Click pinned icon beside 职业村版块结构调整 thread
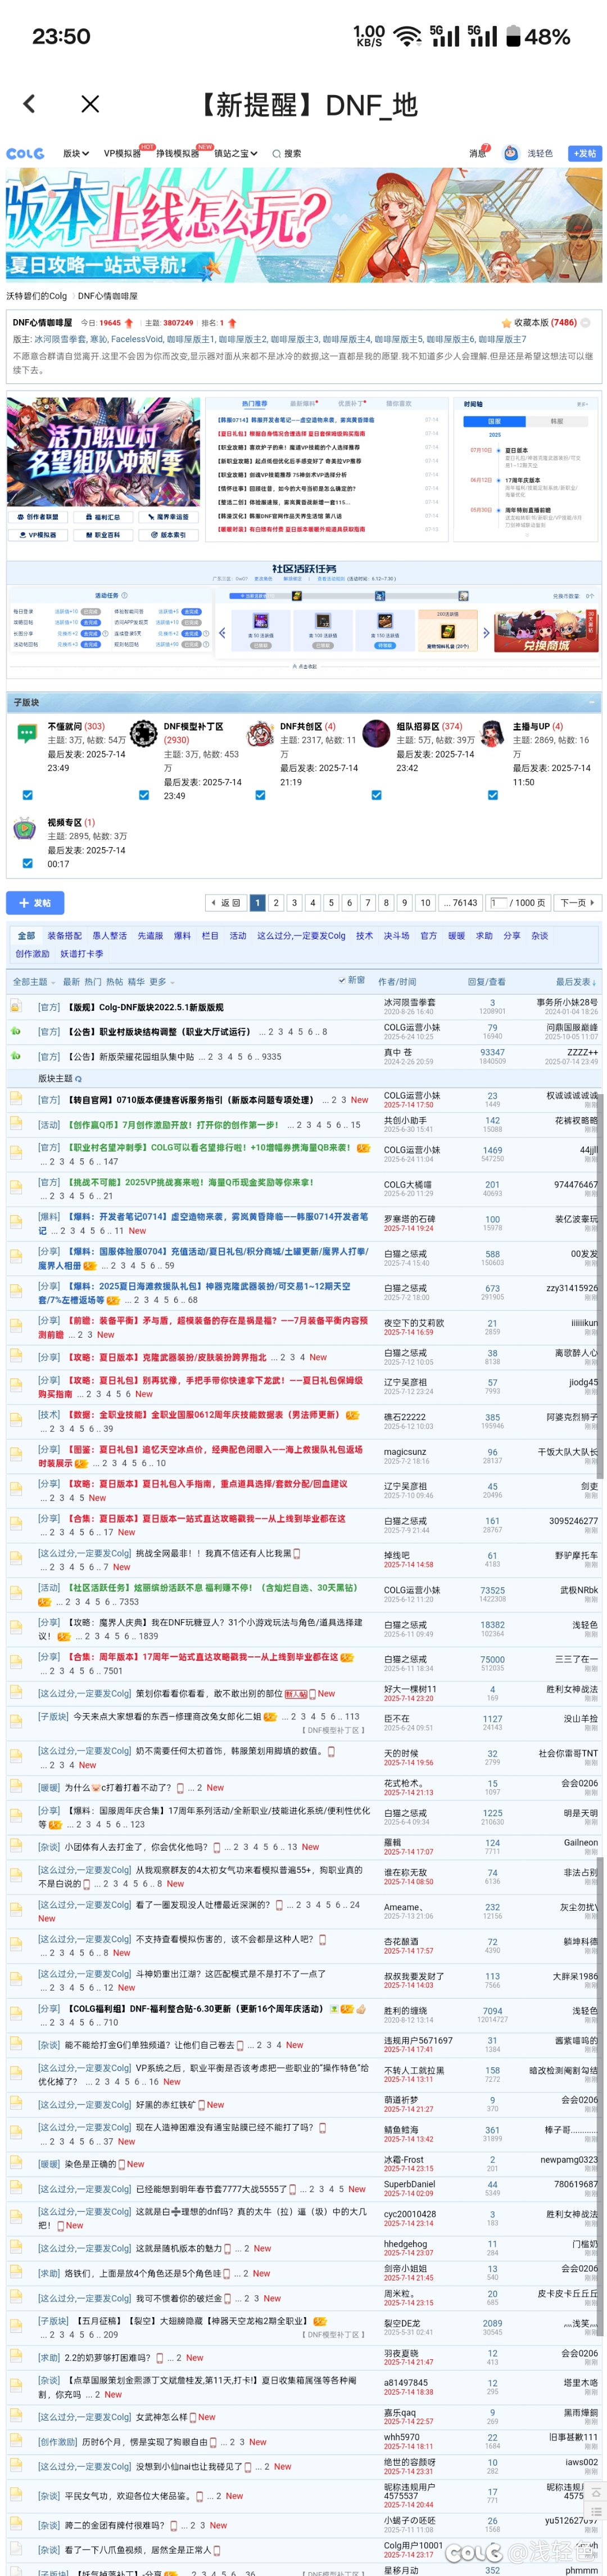The image size is (607, 2576). pyautogui.click(x=16, y=1031)
